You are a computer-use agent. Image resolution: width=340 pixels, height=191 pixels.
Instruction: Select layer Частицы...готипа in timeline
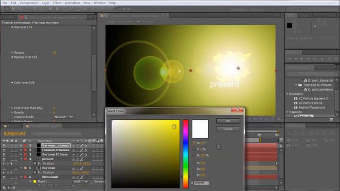55,145
